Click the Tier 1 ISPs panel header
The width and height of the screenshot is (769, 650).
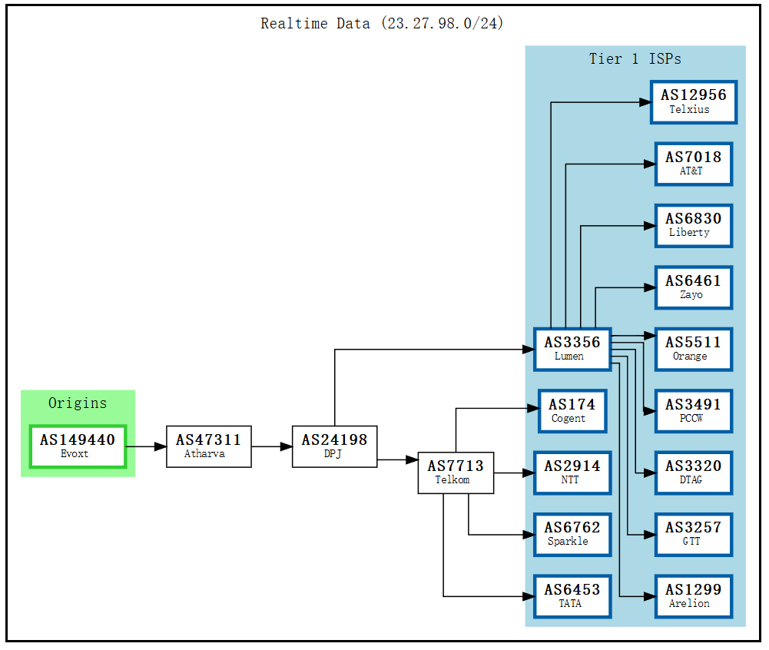pyautogui.click(x=635, y=58)
